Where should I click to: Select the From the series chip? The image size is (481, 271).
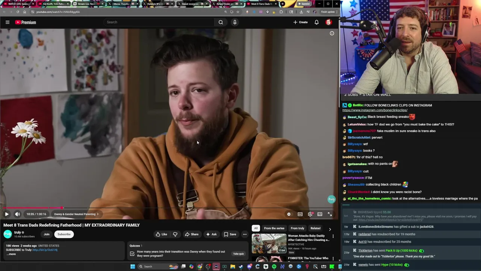click(x=274, y=228)
